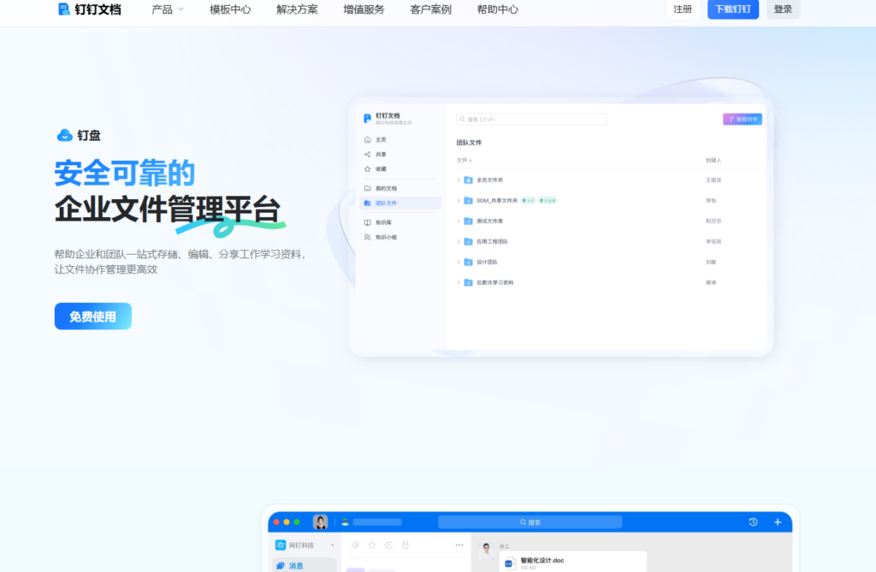Click the gradient 智能创作 button
This screenshot has height=572, width=876.
[x=743, y=118]
